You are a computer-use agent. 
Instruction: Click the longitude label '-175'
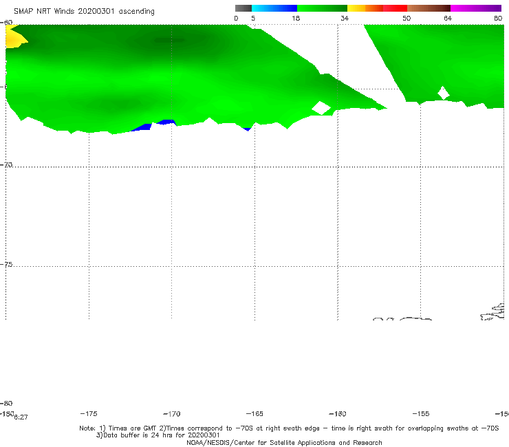(x=89, y=414)
